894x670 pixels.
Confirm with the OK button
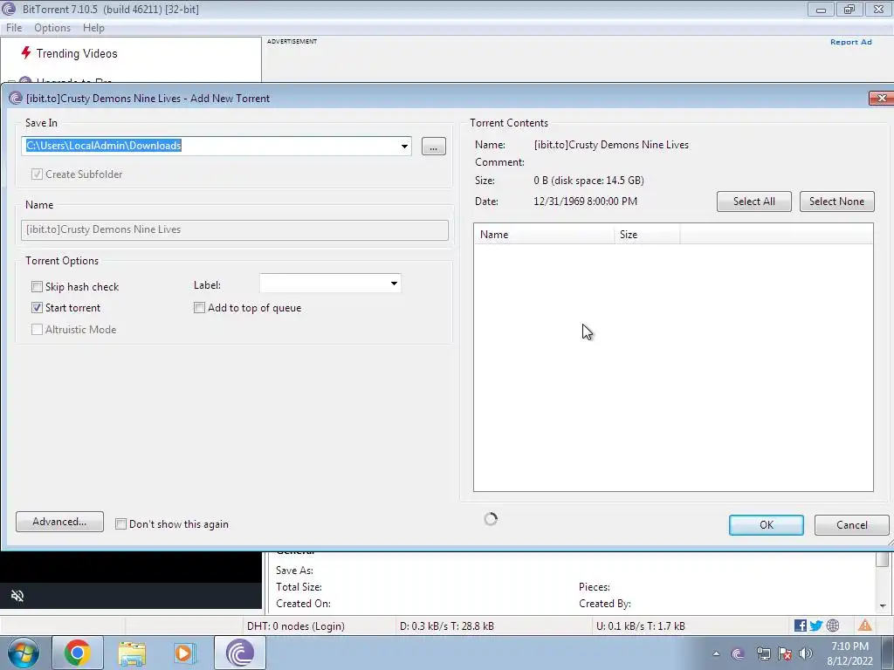point(767,525)
